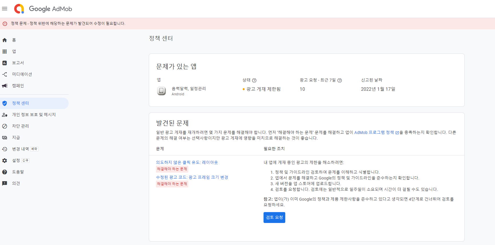
Task: Open the hamburger main menu
Action: [x=5, y=9]
